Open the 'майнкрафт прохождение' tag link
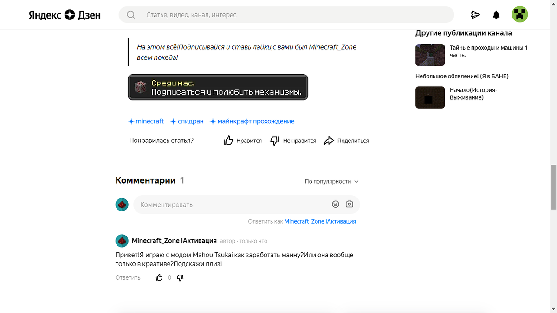Image resolution: width=557 pixels, height=313 pixels. (x=252, y=121)
